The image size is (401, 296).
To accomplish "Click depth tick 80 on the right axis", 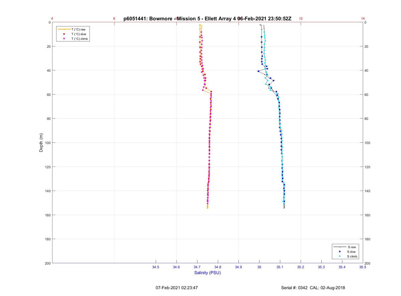I will [367, 119].
